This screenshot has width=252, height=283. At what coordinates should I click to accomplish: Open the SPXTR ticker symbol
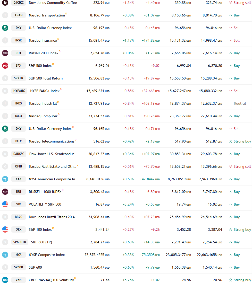click(19, 78)
